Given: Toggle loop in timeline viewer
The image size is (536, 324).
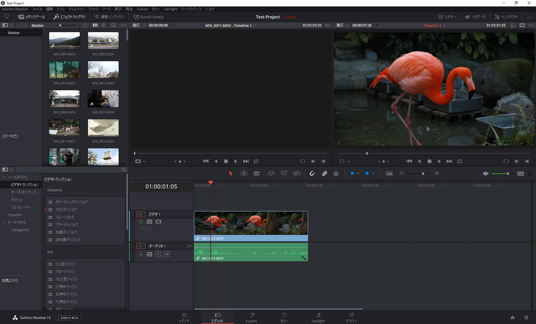Looking at the screenshot, I should tap(460, 161).
